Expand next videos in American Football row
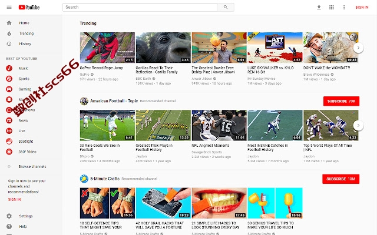The image size is (377, 235). (358, 125)
